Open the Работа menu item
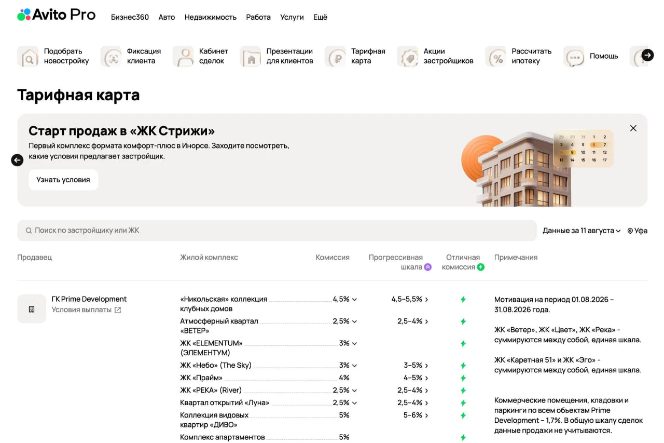The height and width of the screenshot is (443, 664). (x=258, y=17)
